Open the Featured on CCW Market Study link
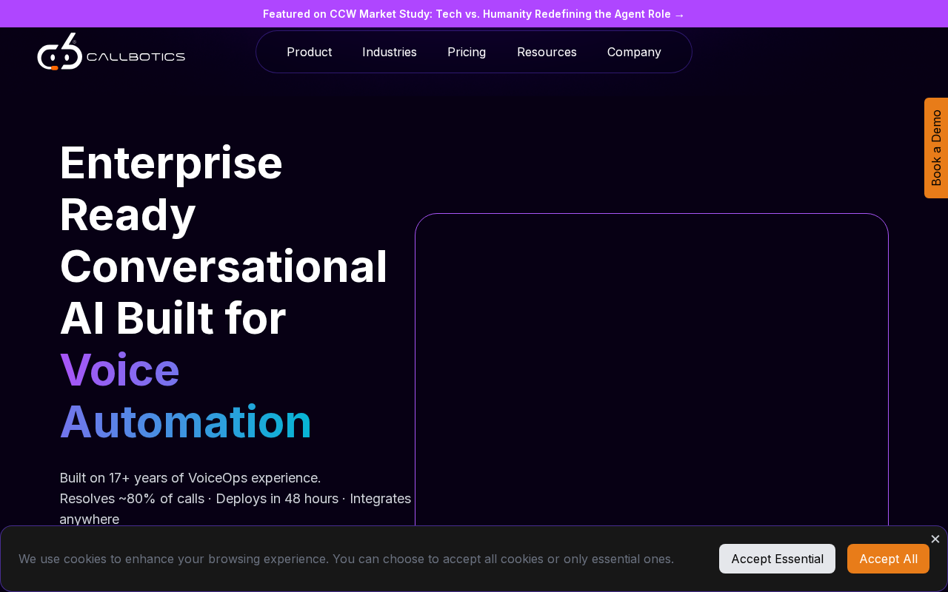Image resolution: width=948 pixels, height=592 pixels. [467, 14]
